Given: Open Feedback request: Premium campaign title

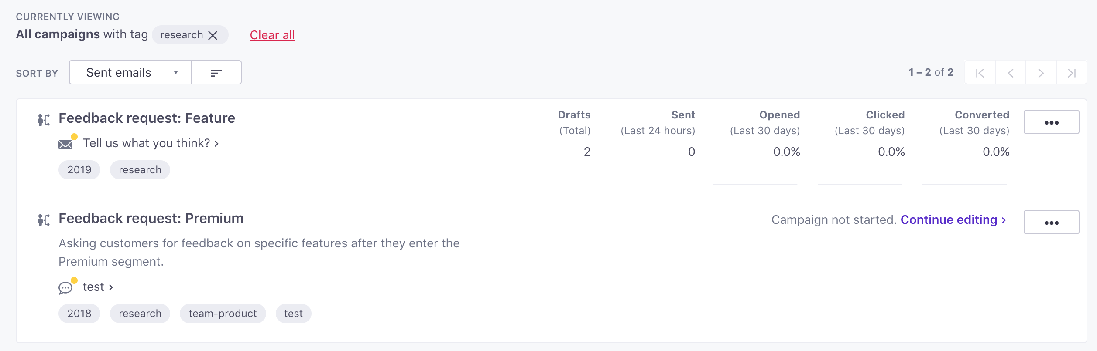Looking at the screenshot, I should (151, 218).
